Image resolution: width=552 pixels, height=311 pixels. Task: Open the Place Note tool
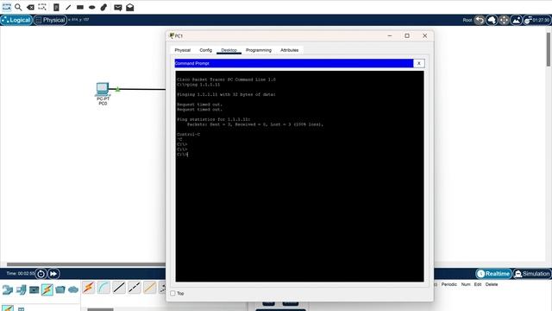[56, 7]
